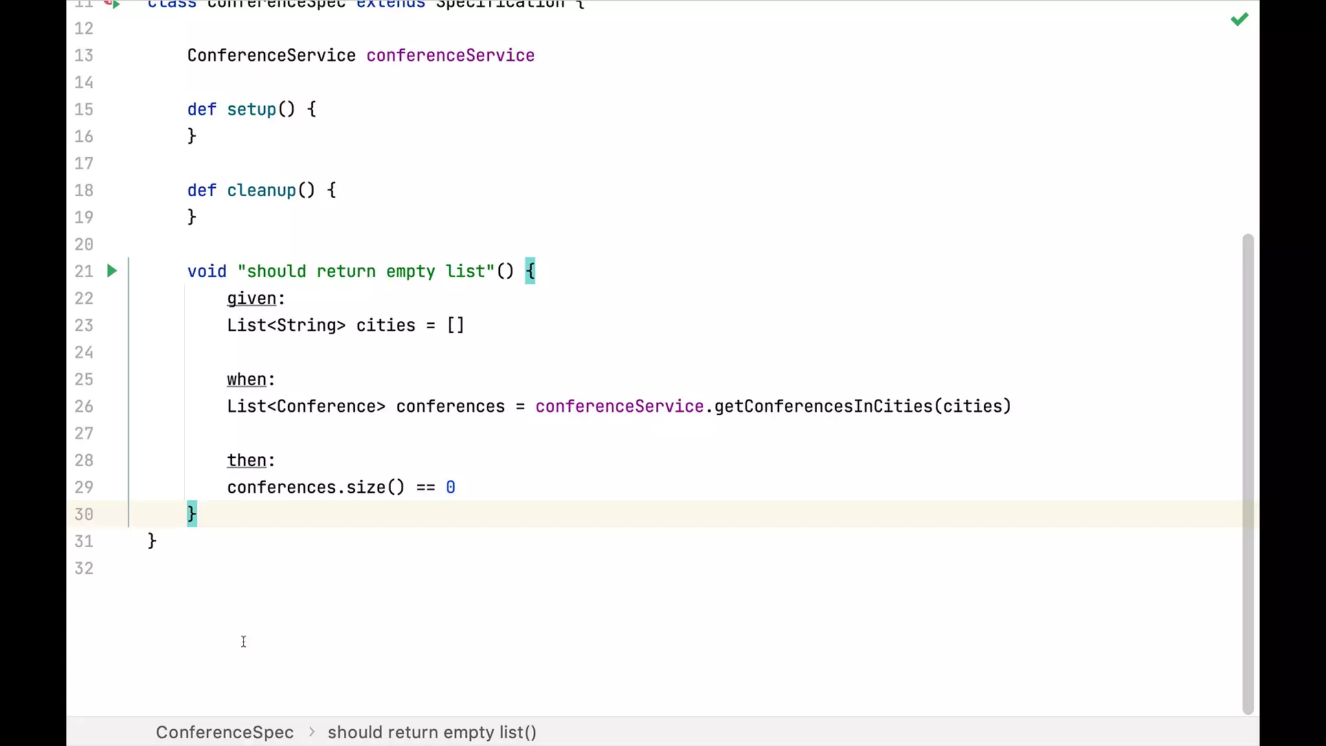This screenshot has width=1326, height=746.
Task: Click the highlighted opening brace on line 21
Action: point(530,271)
